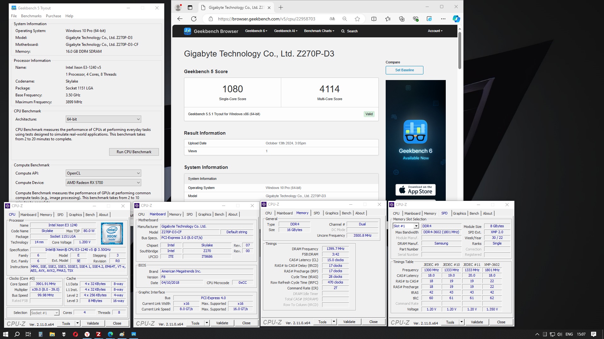
Task: Switch to Edge via taskbar icon
Action: point(110,334)
